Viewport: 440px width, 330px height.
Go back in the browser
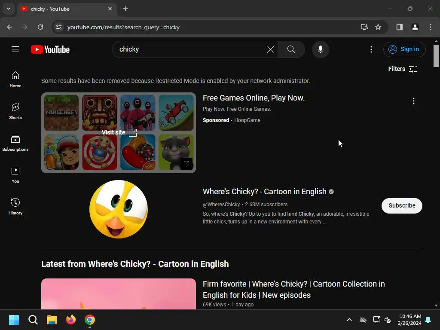pyautogui.click(x=9, y=27)
